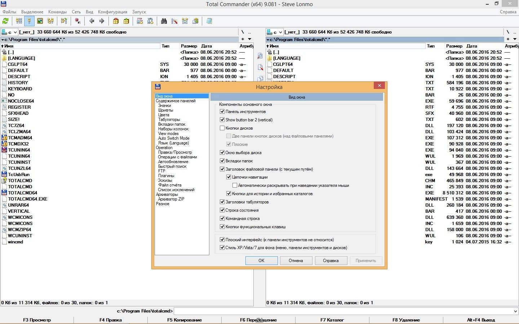Open left panel favorites asterisk button
The height and width of the screenshot is (324, 519).
pyautogui.click(x=243, y=39)
